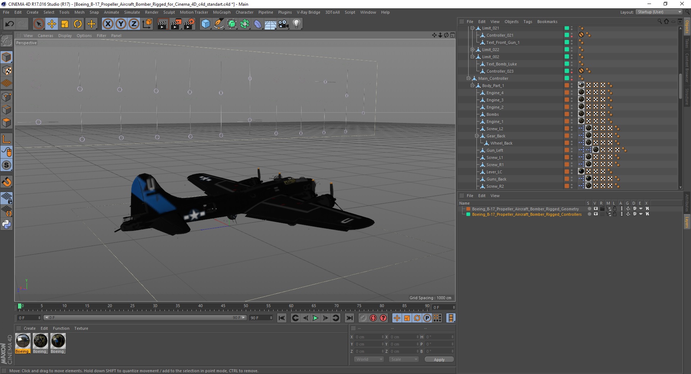
Task: Toggle Y axis lock
Action: click(121, 24)
